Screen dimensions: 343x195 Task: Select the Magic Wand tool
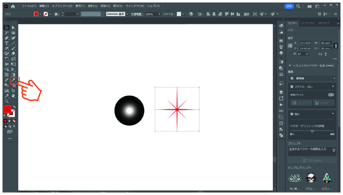tap(7, 33)
